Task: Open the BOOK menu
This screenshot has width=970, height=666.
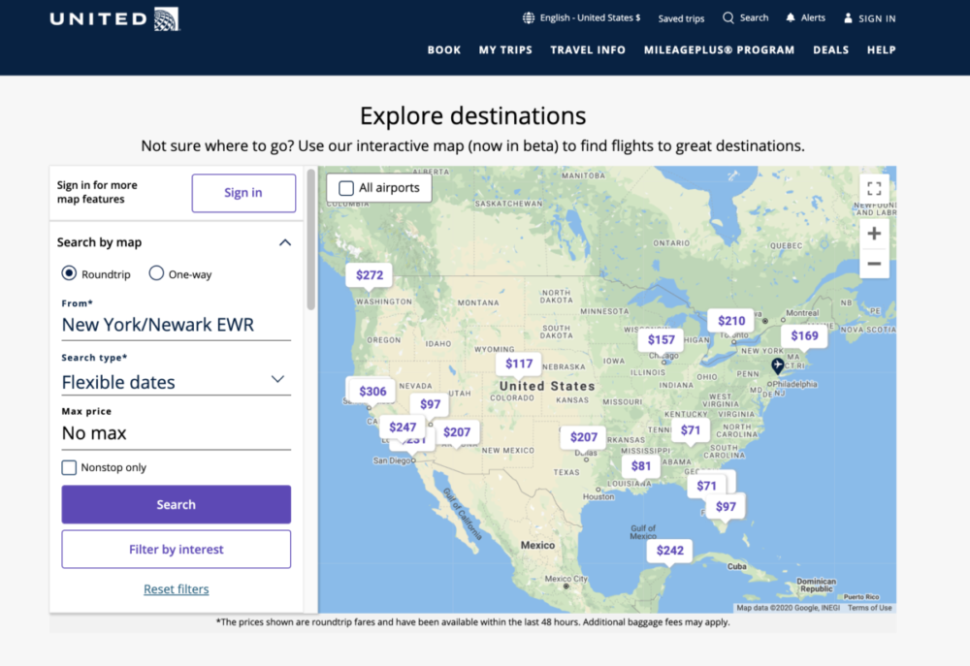Action: (x=443, y=49)
